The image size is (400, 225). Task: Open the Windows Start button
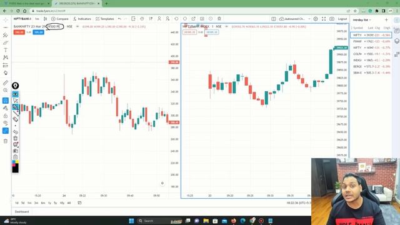click(x=131, y=221)
